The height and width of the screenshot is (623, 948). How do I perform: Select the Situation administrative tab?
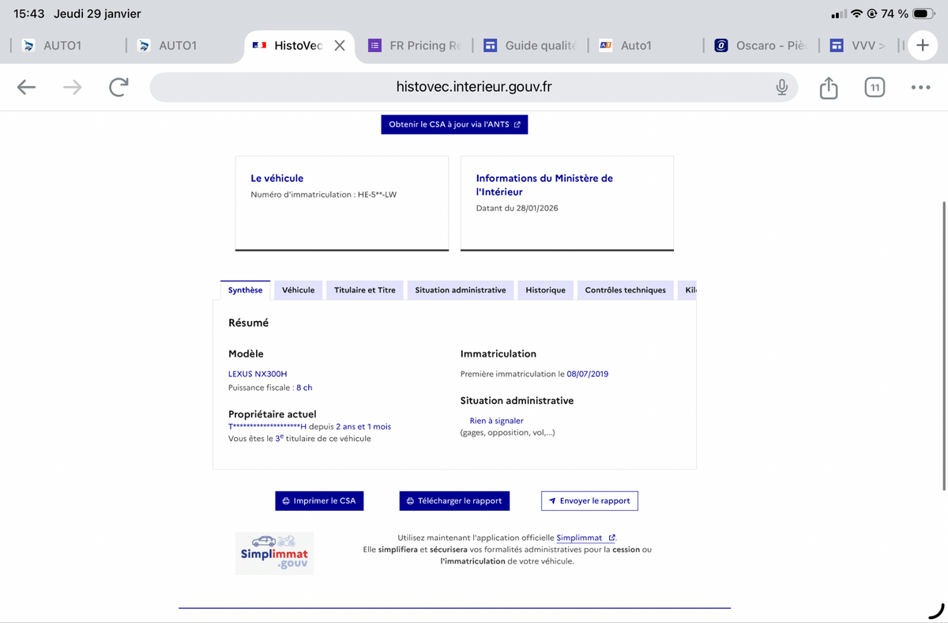pyautogui.click(x=460, y=290)
